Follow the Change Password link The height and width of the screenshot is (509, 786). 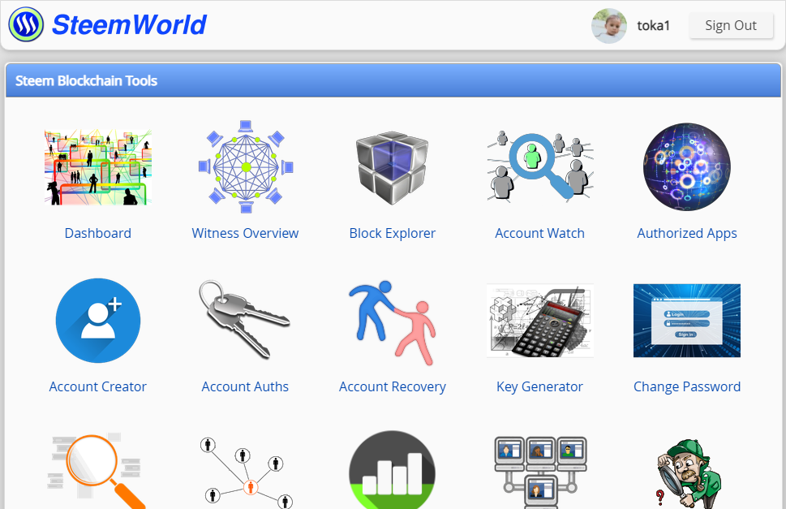(x=687, y=387)
